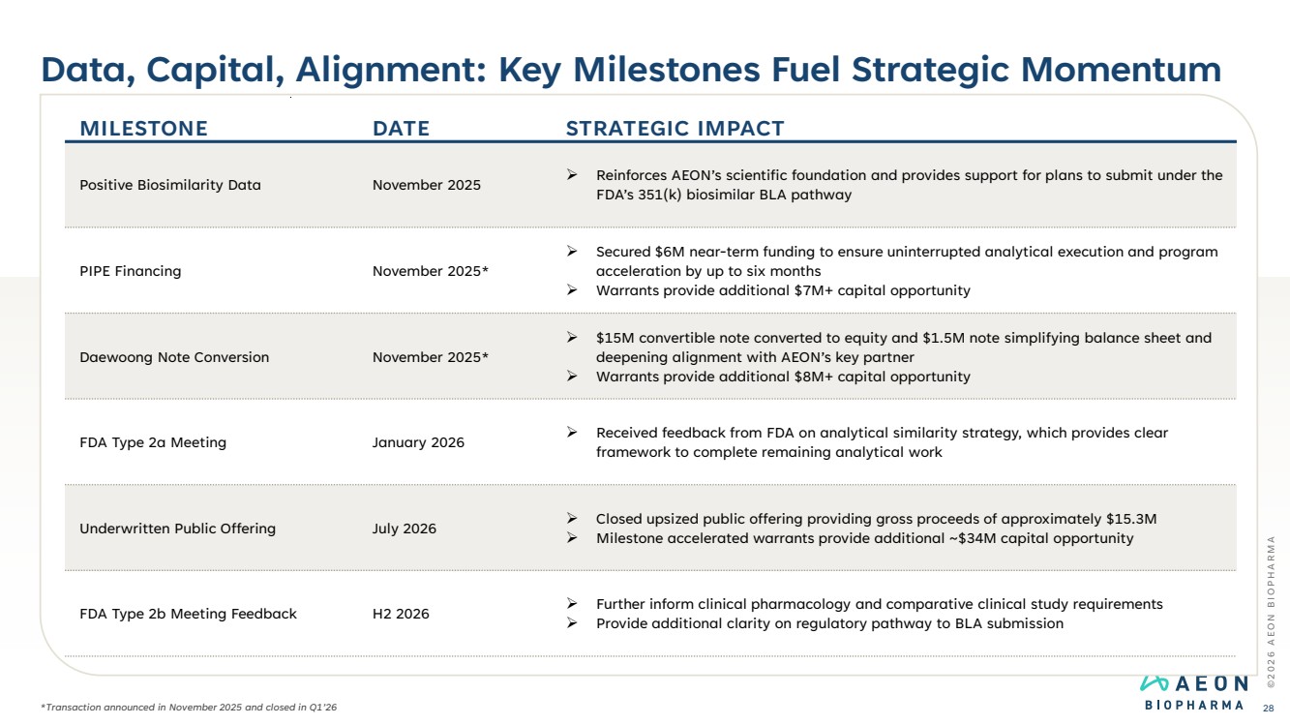1290x725 pixels.
Task: Click the footnote about transaction closing in Q1'26
Action: point(190,708)
